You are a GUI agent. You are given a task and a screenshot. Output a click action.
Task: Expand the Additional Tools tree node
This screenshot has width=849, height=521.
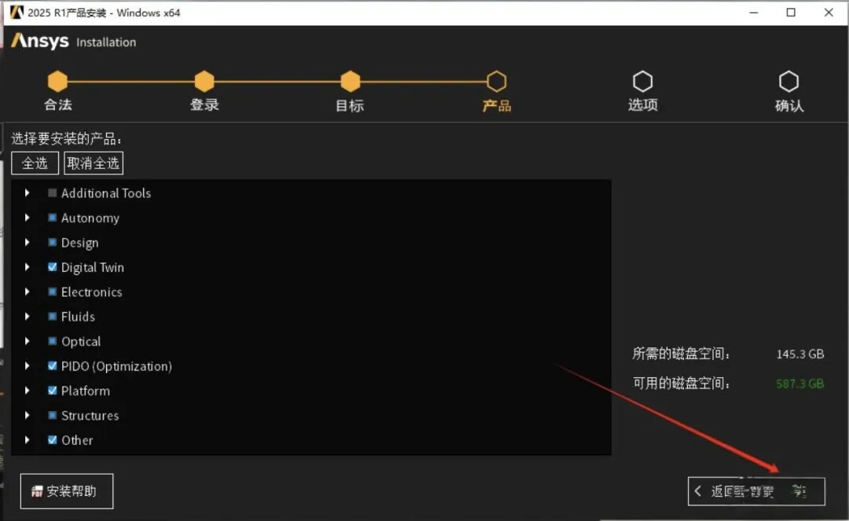[27, 193]
